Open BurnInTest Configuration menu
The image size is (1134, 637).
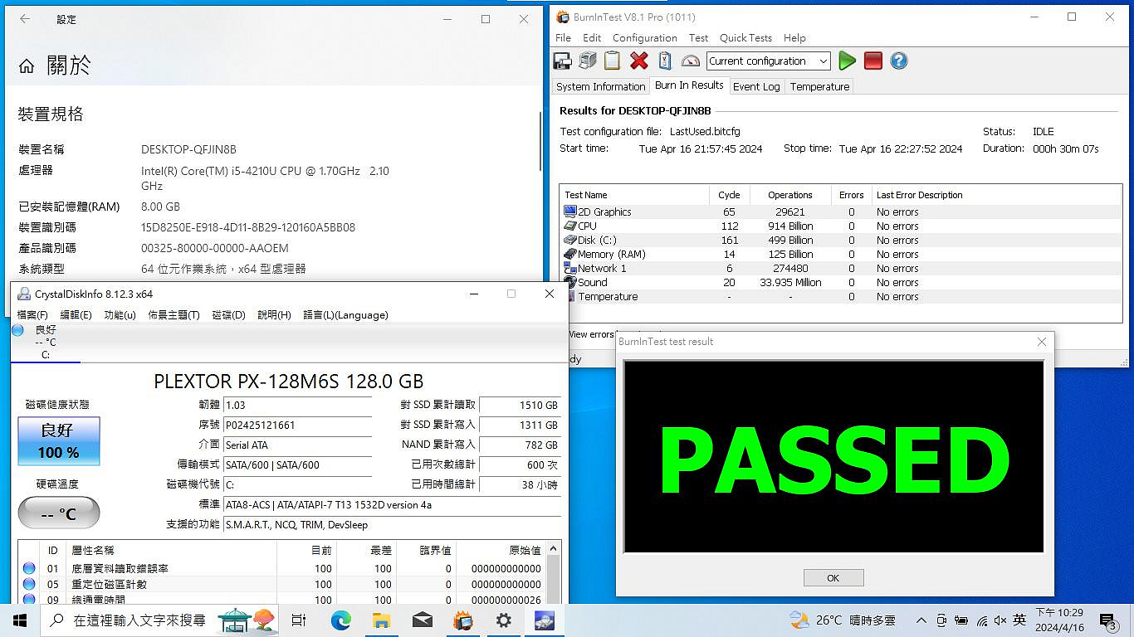click(x=645, y=37)
